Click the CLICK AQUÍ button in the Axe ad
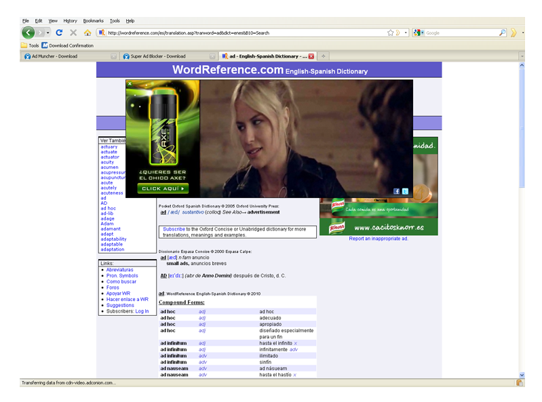Image resolution: width=542 pixels, height=402 pixels. click(162, 188)
